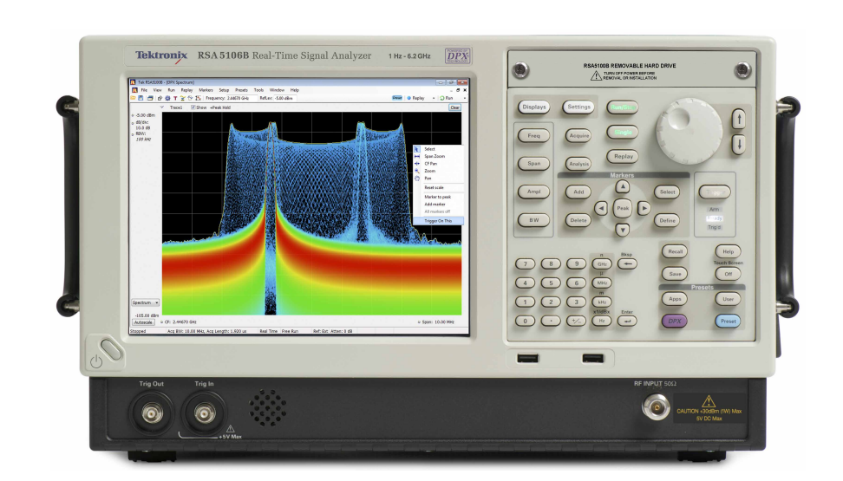The height and width of the screenshot is (481, 843).
Task: Click the save disk icon in toolbar
Action: coord(140,98)
